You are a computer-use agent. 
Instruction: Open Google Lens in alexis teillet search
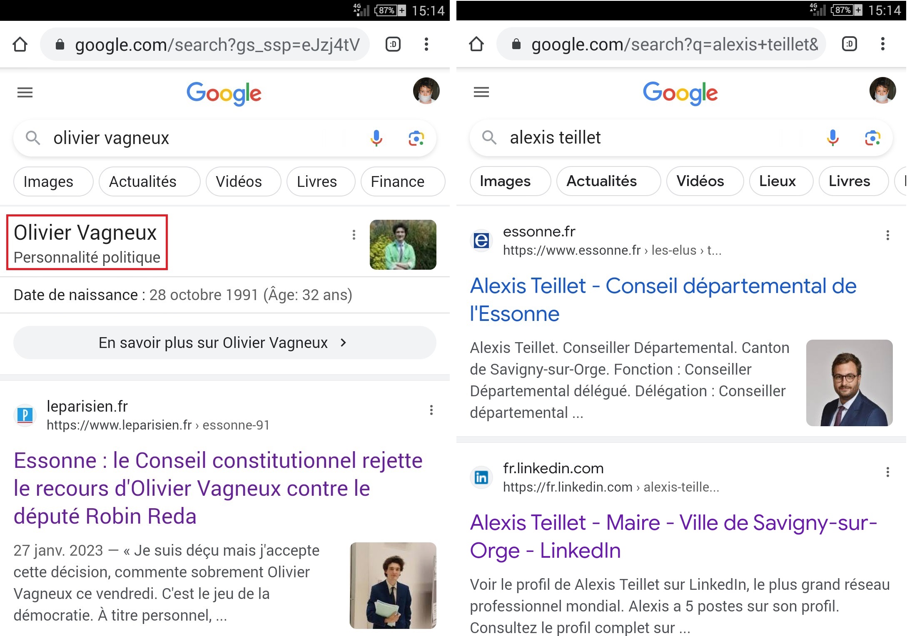(872, 137)
